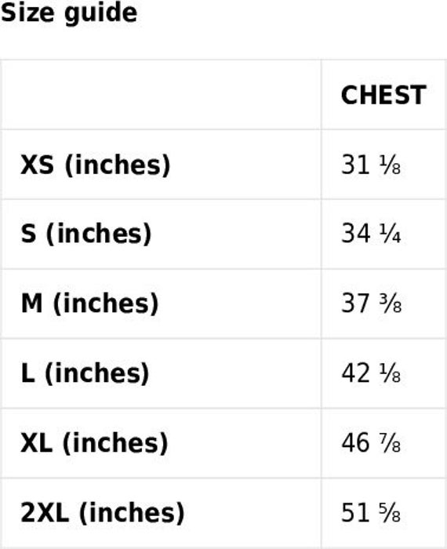Select the 31 ⅛ chest value
447x549 pixels.
pyautogui.click(x=371, y=165)
